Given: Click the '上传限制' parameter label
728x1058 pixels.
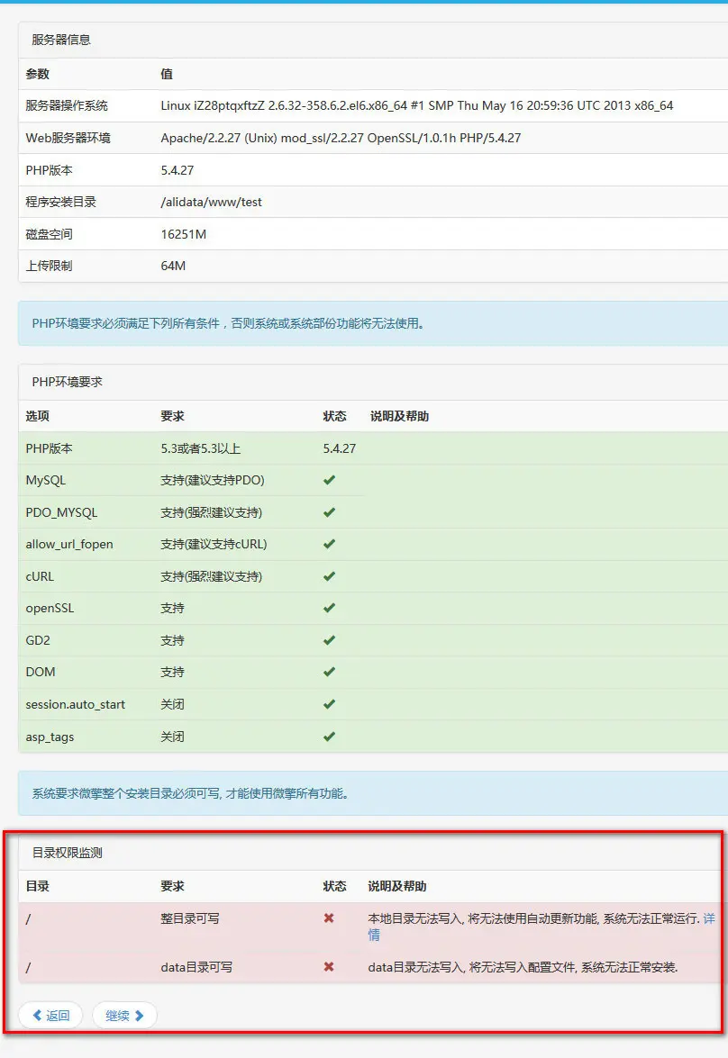Looking at the screenshot, I should tap(50, 266).
